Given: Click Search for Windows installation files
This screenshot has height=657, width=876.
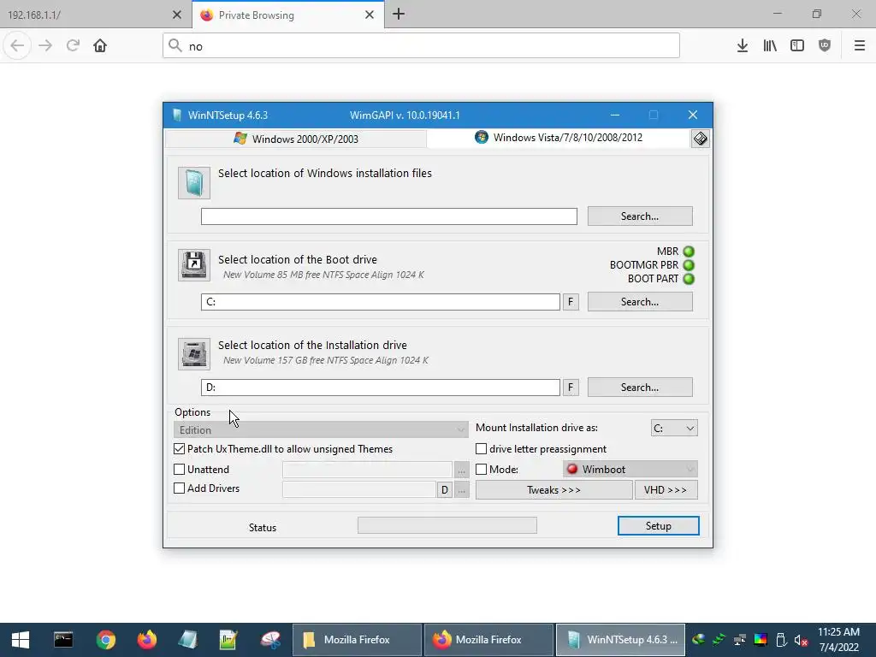Looking at the screenshot, I should point(640,216).
